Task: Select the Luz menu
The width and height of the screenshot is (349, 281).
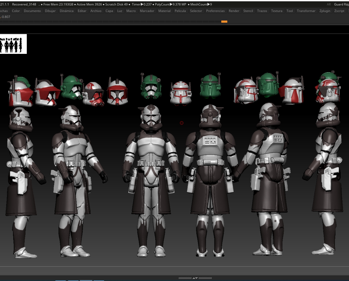Action: click(x=120, y=11)
